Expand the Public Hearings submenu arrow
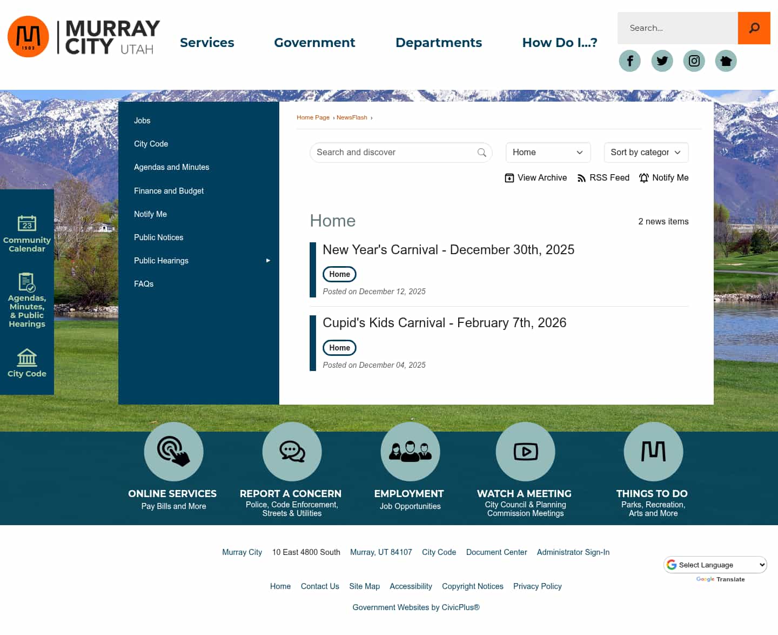 point(267,260)
